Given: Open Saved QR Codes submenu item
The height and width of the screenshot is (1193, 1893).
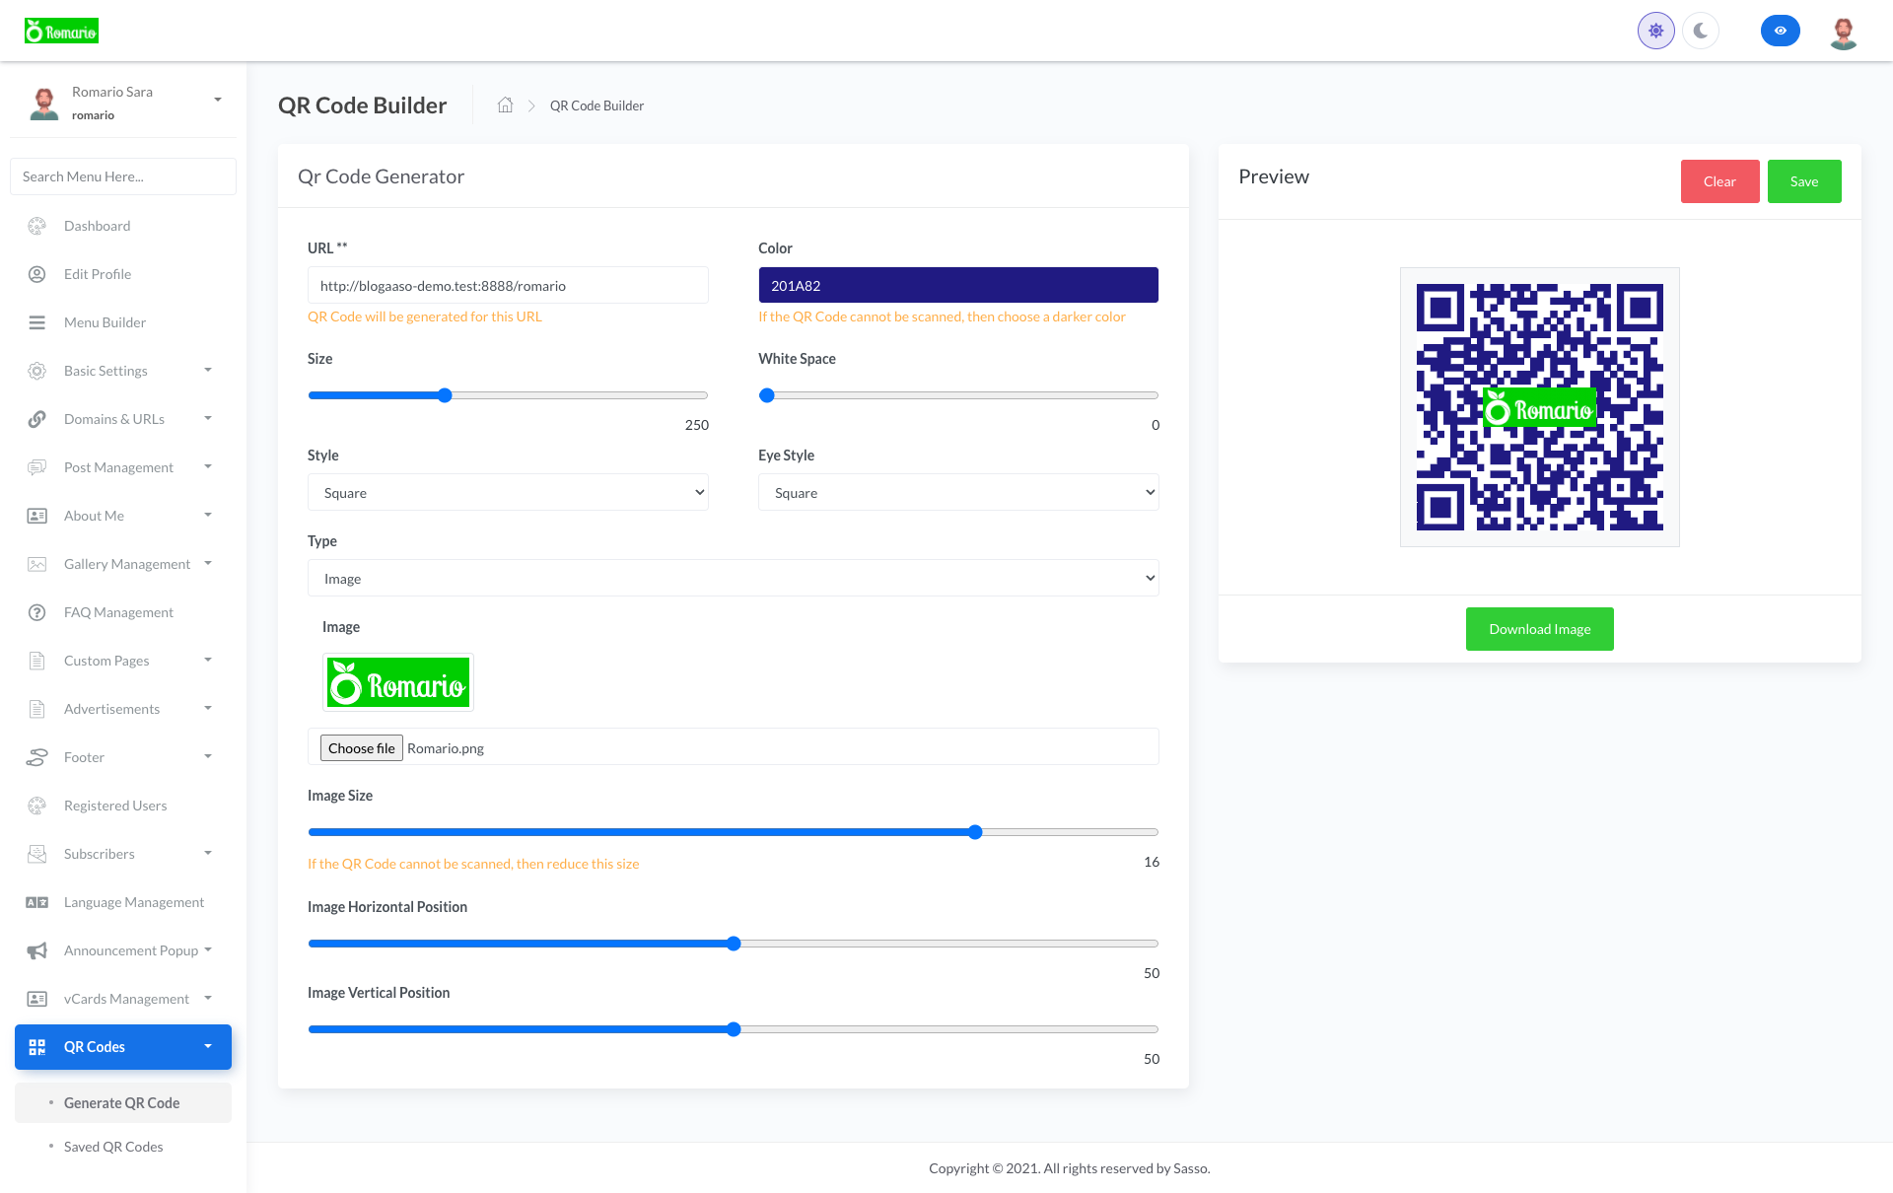Looking at the screenshot, I should (x=113, y=1147).
